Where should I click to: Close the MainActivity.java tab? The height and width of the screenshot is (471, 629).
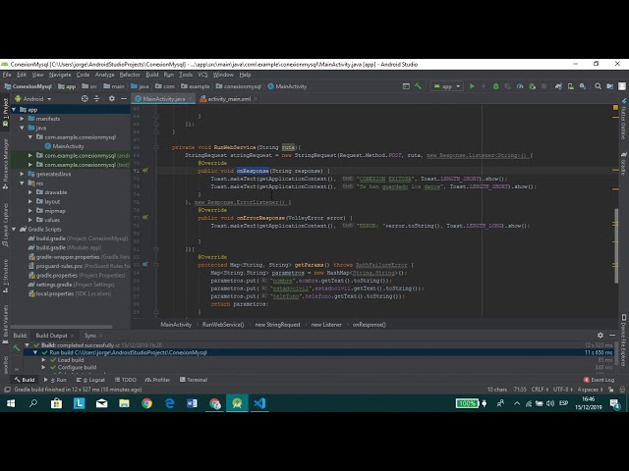(190, 99)
